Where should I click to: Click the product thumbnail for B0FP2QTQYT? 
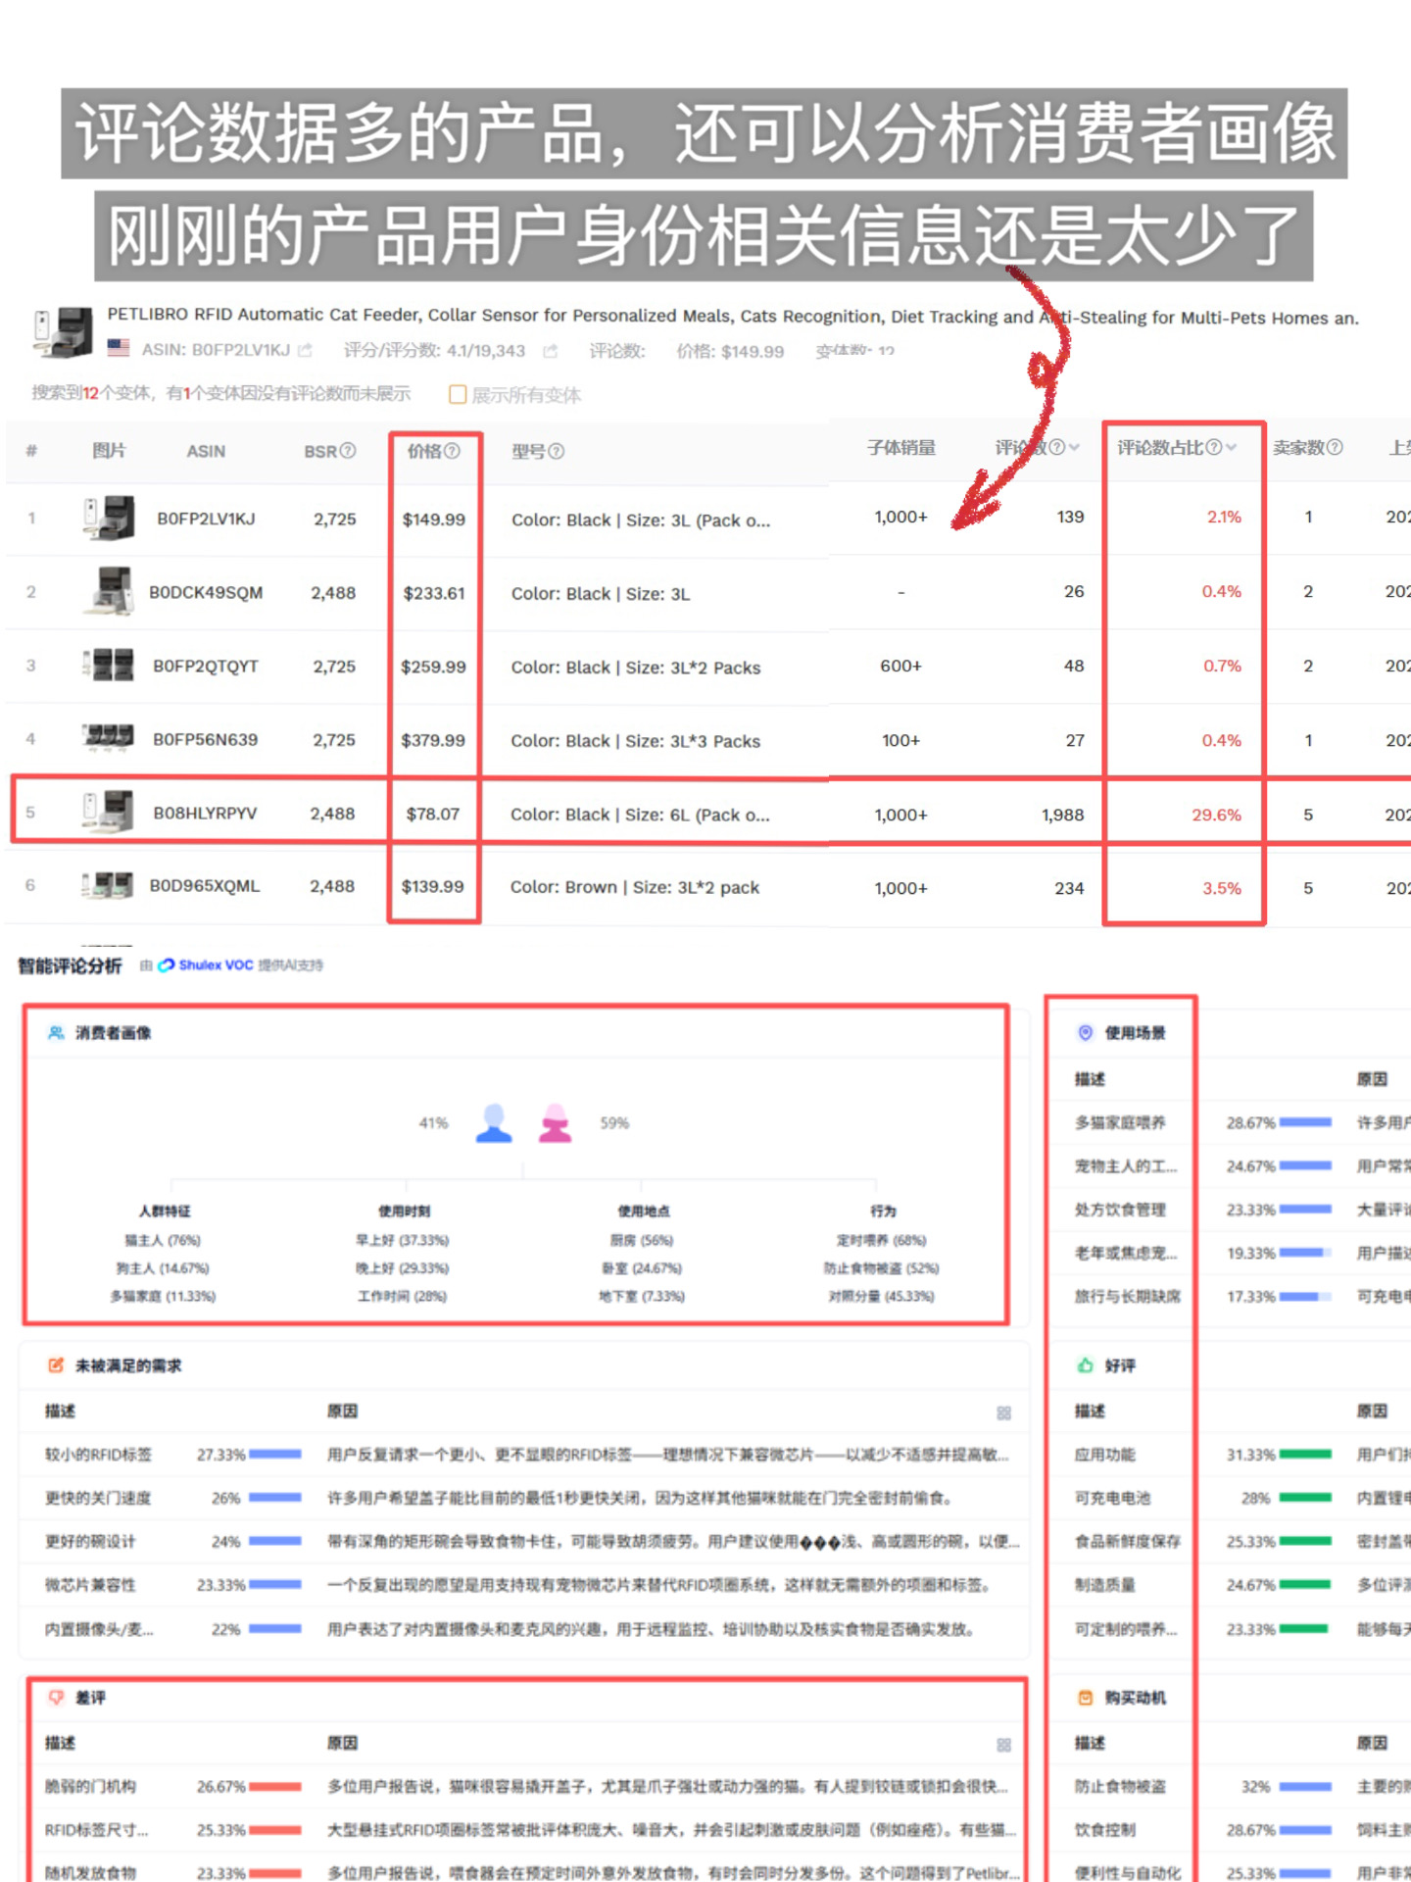[x=108, y=665]
